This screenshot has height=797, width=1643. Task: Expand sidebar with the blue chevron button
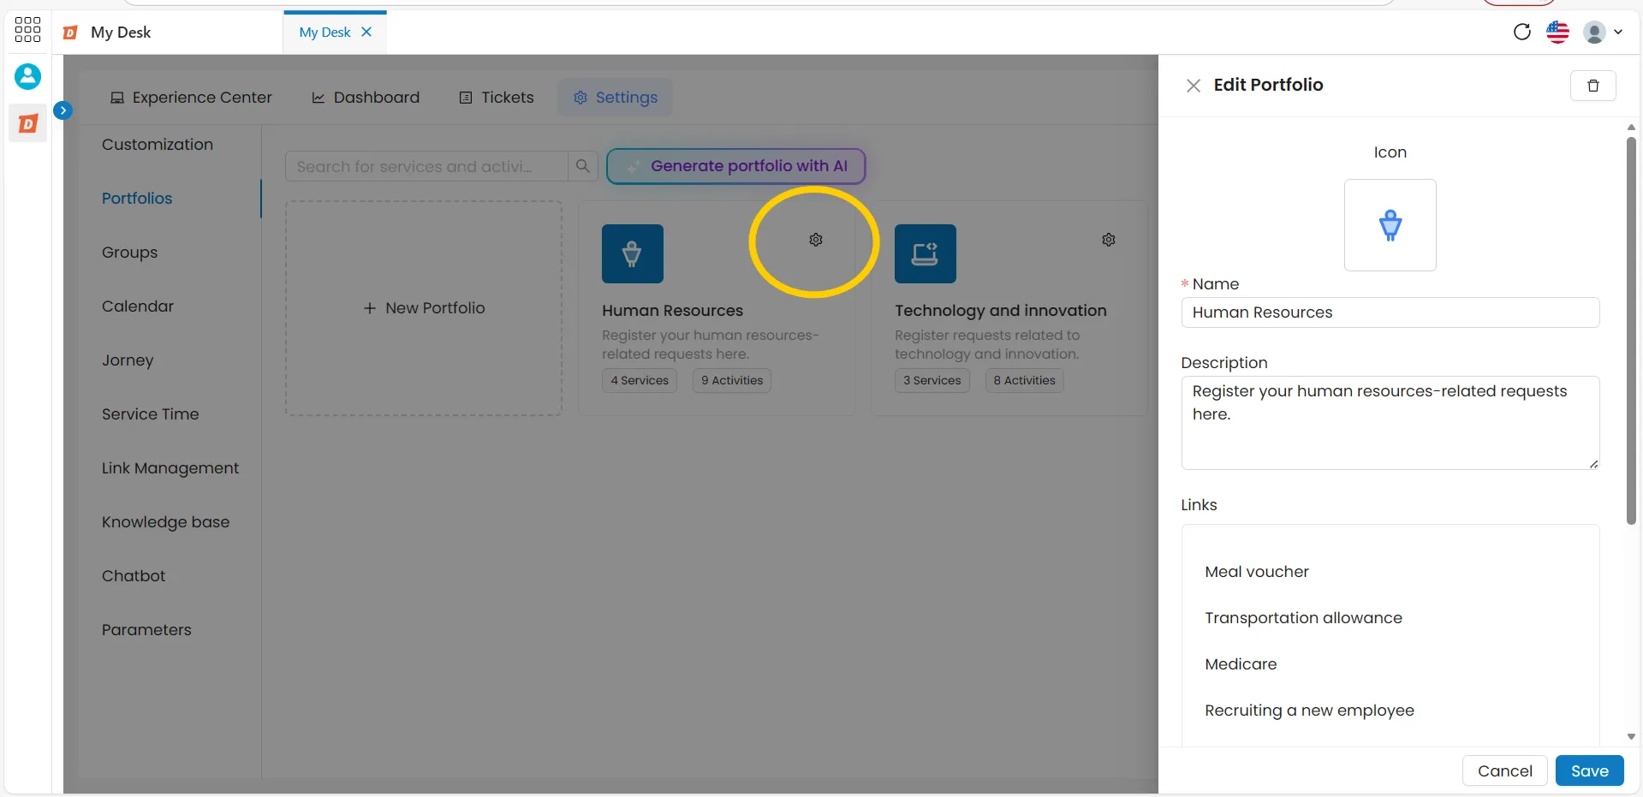point(63,110)
